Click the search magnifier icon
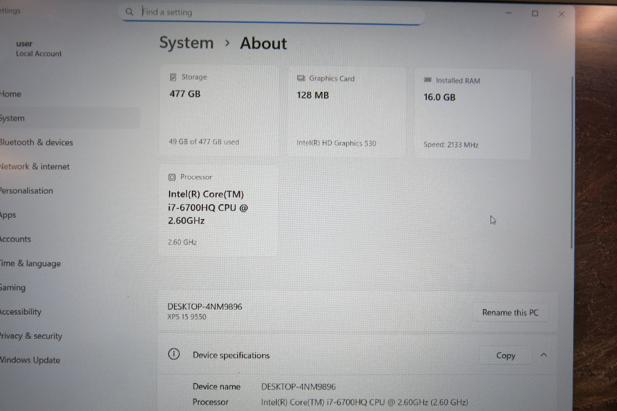This screenshot has height=411, width=617. pyautogui.click(x=129, y=12)
